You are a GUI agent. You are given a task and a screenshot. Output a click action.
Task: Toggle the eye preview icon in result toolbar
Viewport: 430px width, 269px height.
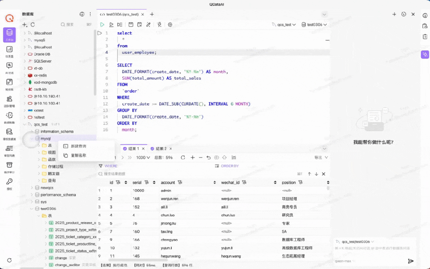(216, 157)
